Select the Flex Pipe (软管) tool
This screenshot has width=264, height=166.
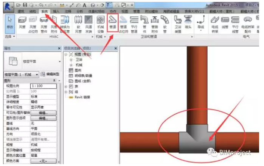click(165, 24)
